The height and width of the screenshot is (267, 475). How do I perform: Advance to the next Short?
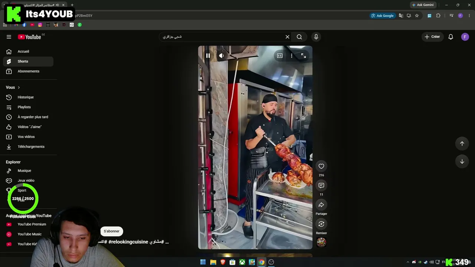click(462, 161)
